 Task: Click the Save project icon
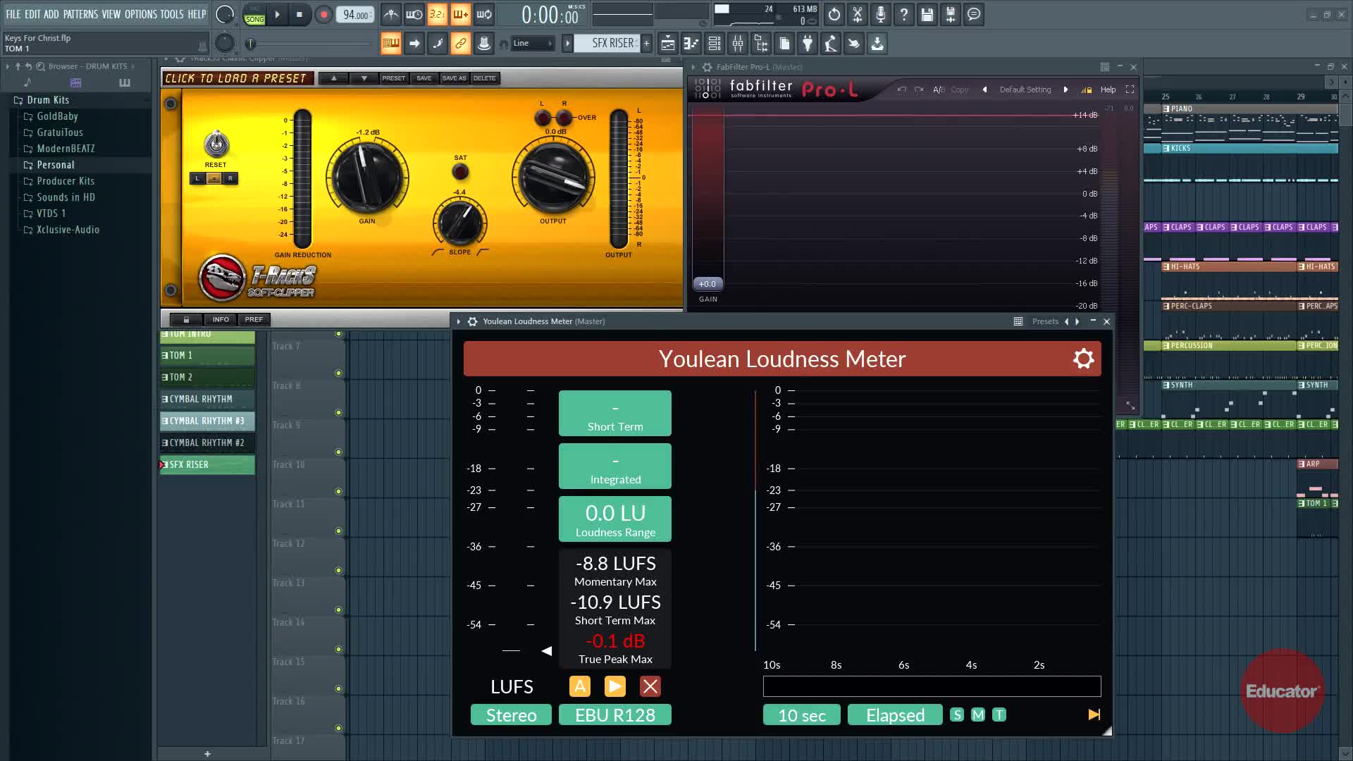[927, 14]
